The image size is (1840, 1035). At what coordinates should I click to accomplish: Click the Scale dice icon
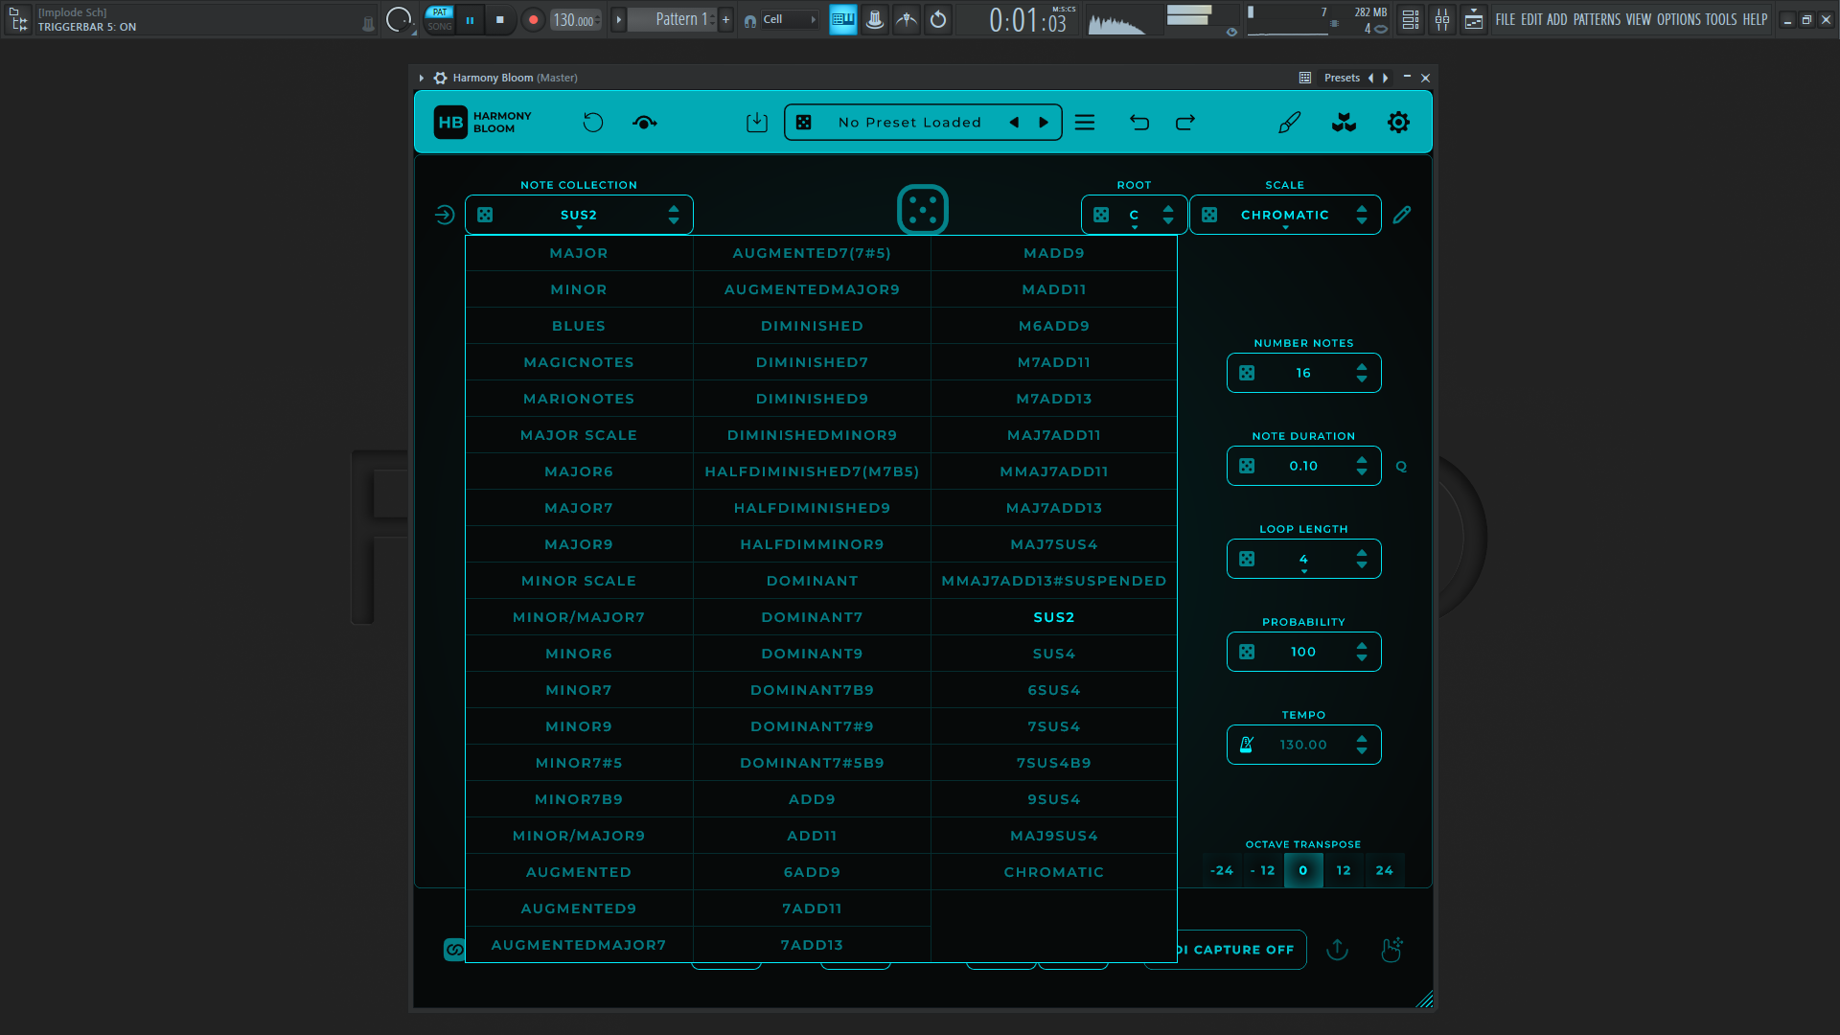click(x=1209, y=215)
